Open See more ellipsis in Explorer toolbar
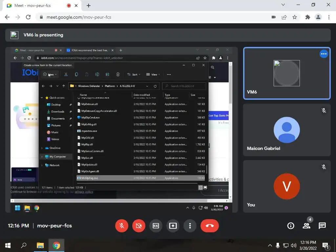Image resolution: width=336 pixels, height=252 pixels. [169, 74]
